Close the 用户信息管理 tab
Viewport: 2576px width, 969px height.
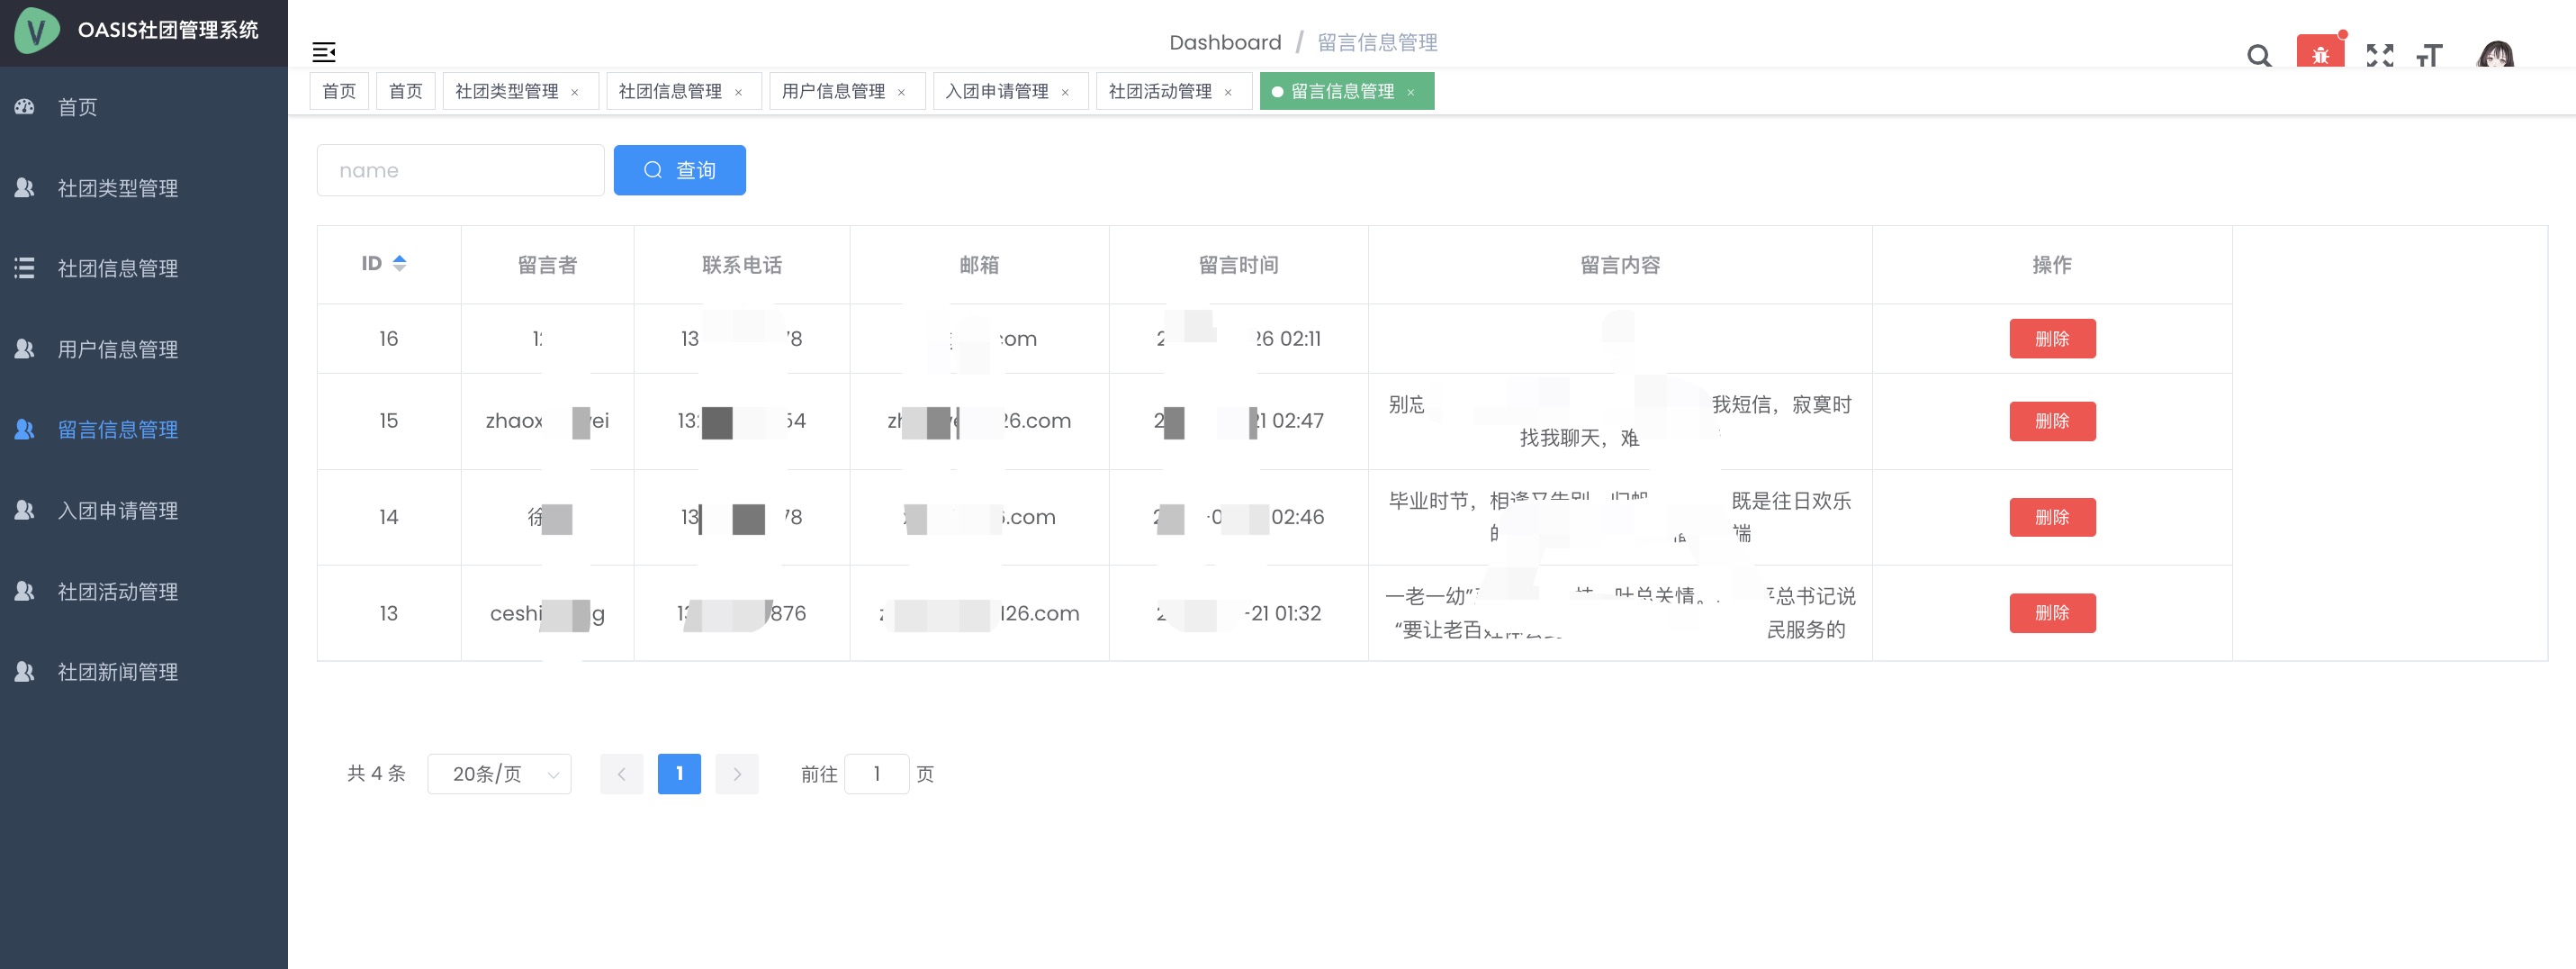901,92
